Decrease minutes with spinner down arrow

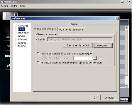tap(95, 59)
